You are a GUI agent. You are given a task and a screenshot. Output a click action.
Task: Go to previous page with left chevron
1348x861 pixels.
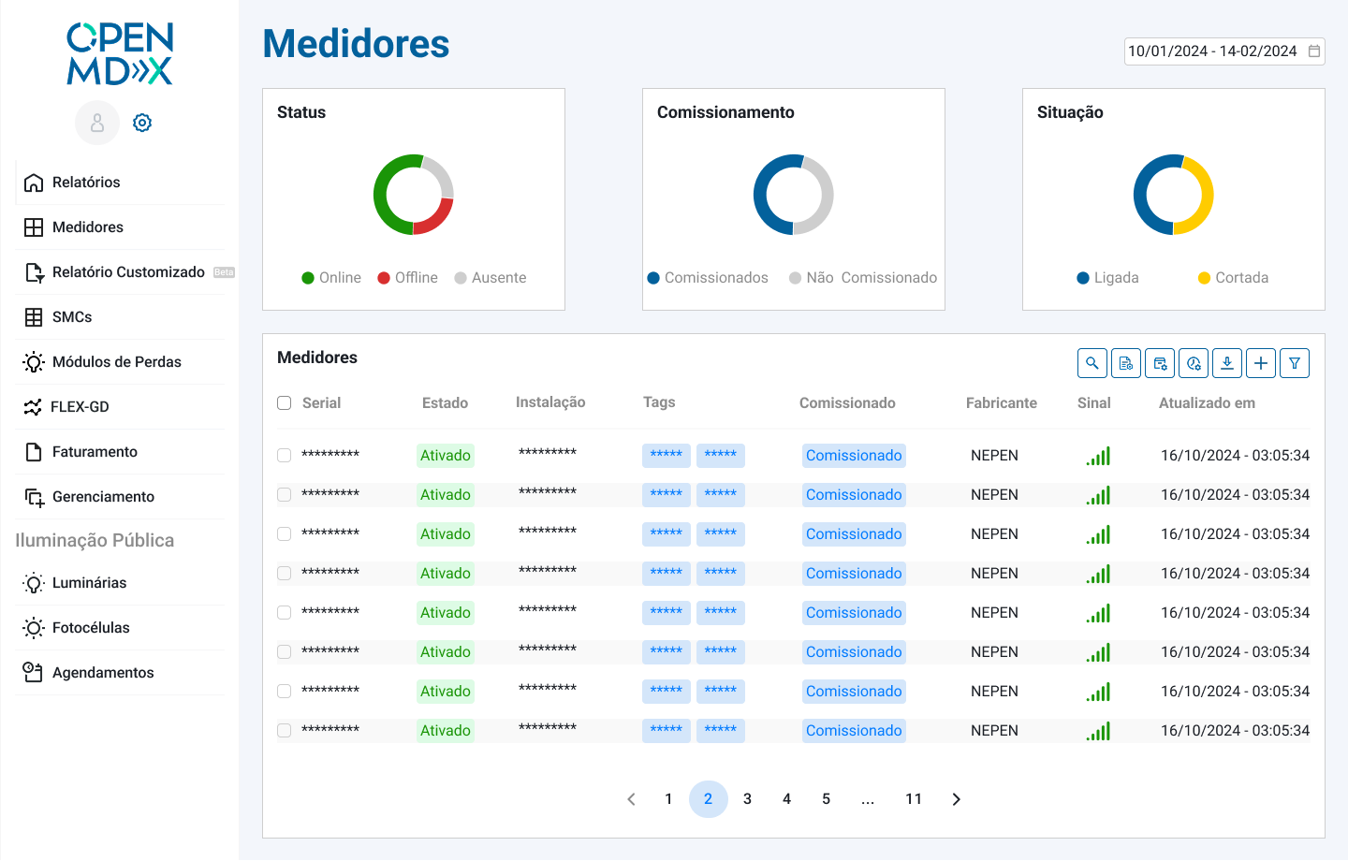[631, 799]
